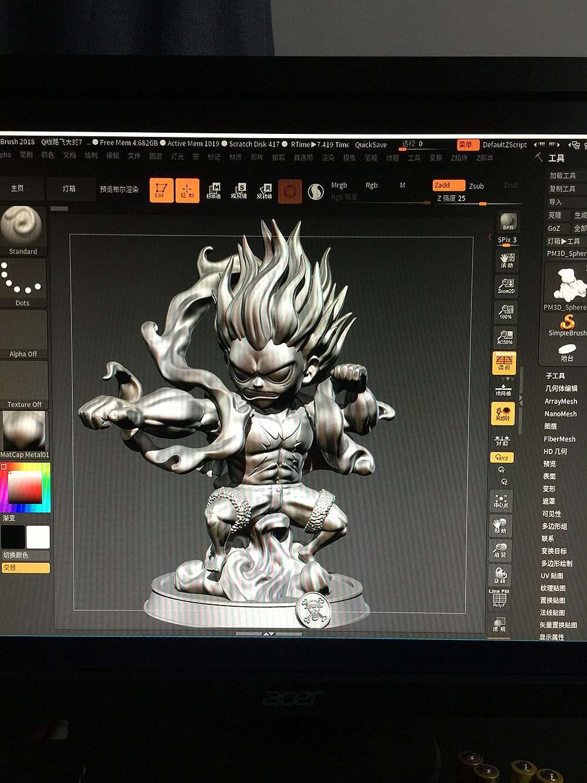This screenshot has height=783, width=587.
Task: Expand the 变形 (Deformation) section
Action: pos(549,489)
